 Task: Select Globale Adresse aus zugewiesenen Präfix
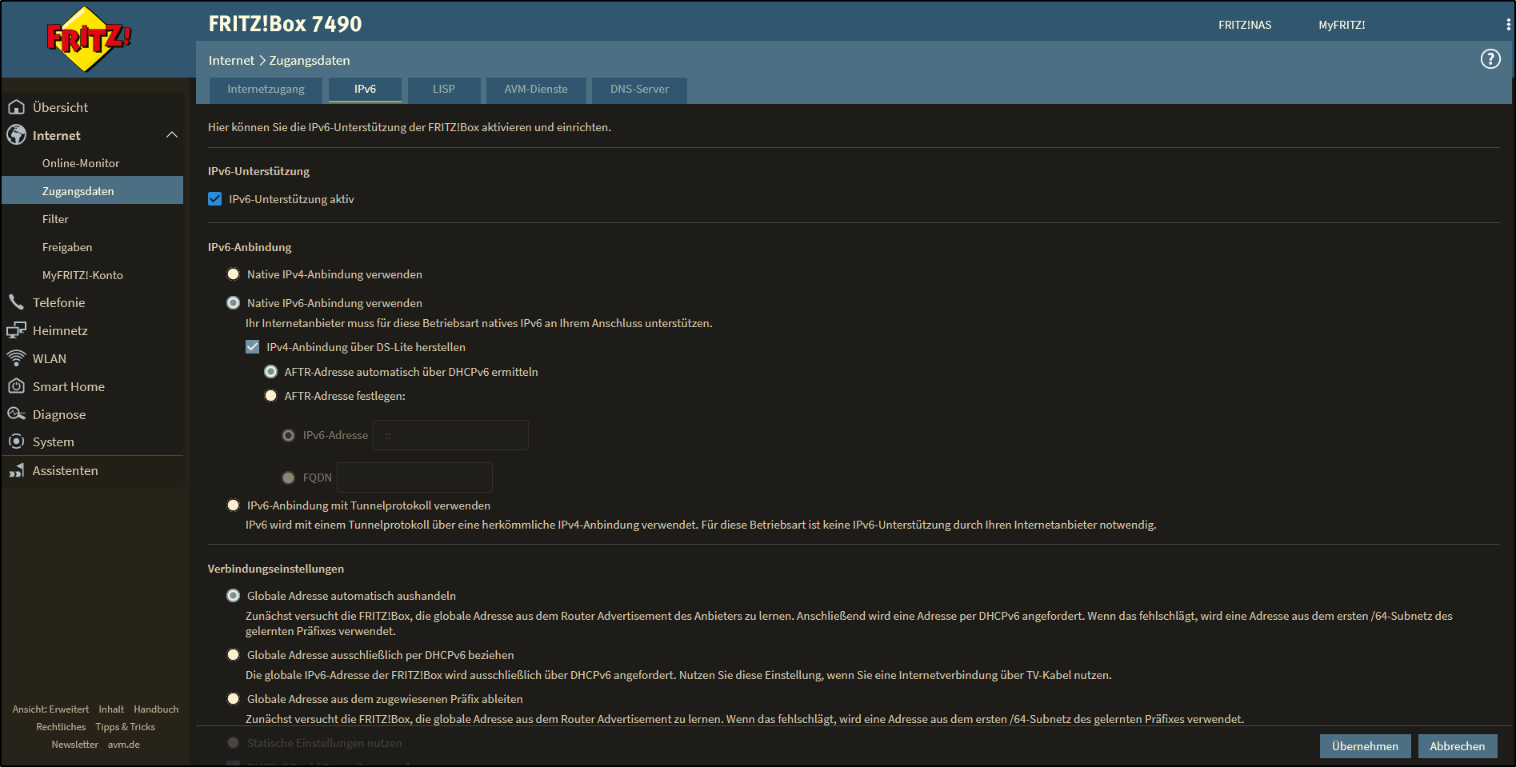click(x=234, y=699)
